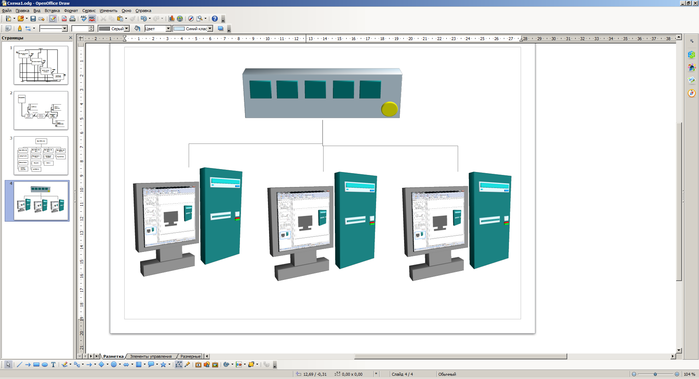Open the Файл menu
Image resolution: width=699 pixels, height=379 pixels.
pos(7,11)
